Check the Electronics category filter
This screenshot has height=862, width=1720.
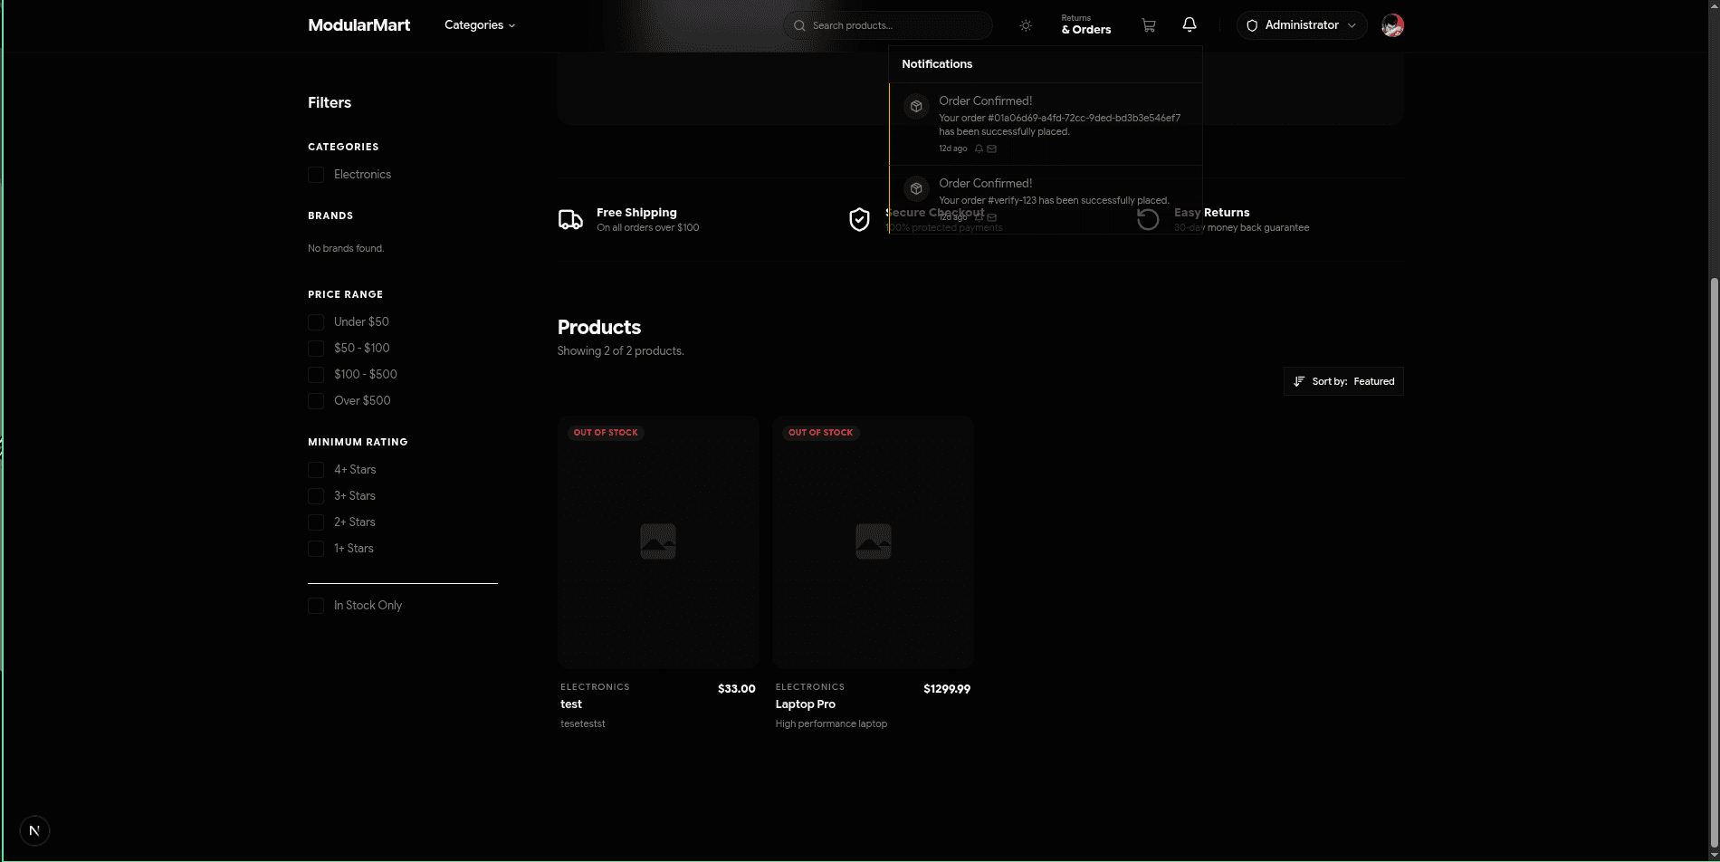(316, 175)
